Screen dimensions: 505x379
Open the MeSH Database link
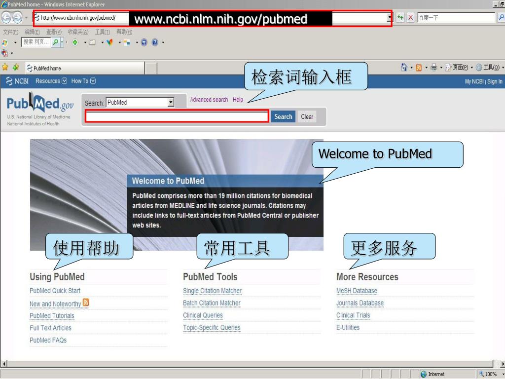tap(357, 291)
